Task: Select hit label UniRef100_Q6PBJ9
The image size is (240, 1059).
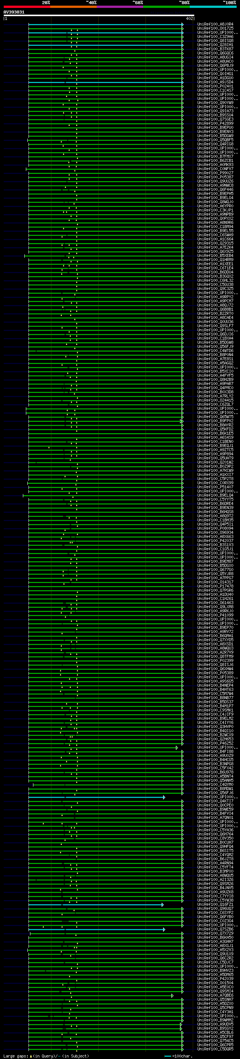Action: pos(215,66)
